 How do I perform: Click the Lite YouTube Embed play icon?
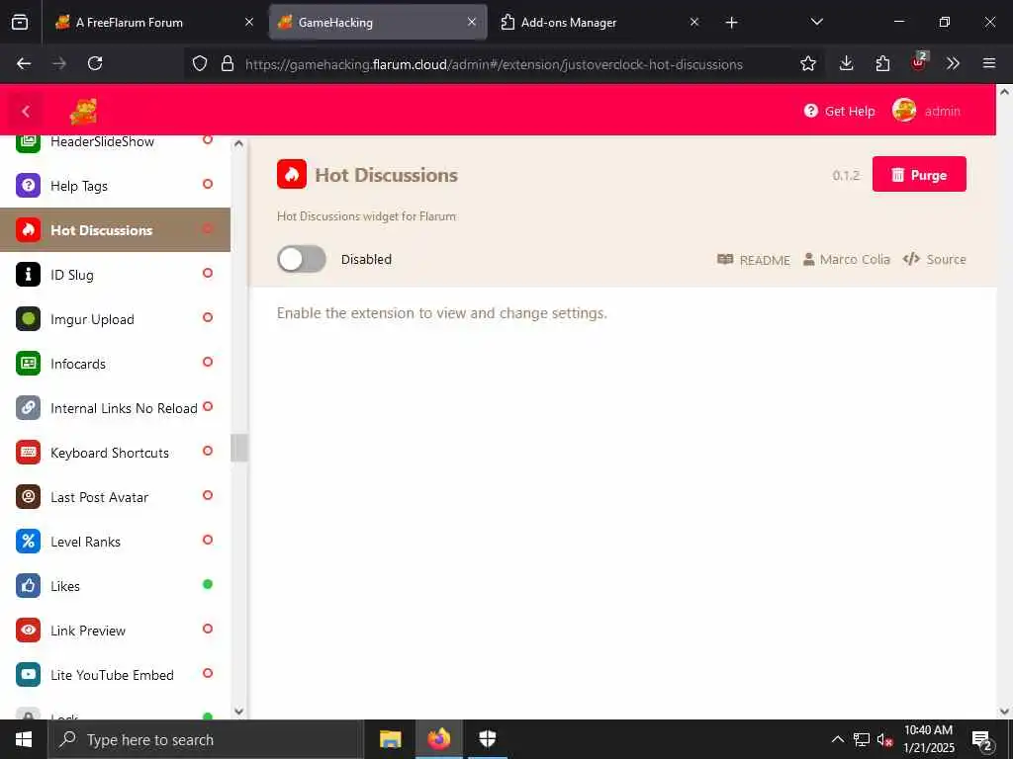tap(28, 675)
